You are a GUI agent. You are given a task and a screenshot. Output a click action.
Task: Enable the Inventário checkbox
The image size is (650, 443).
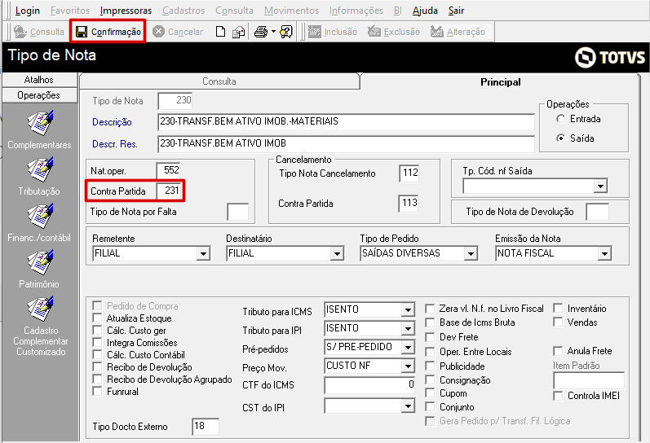pyautogui.click(x=558, y=309)
